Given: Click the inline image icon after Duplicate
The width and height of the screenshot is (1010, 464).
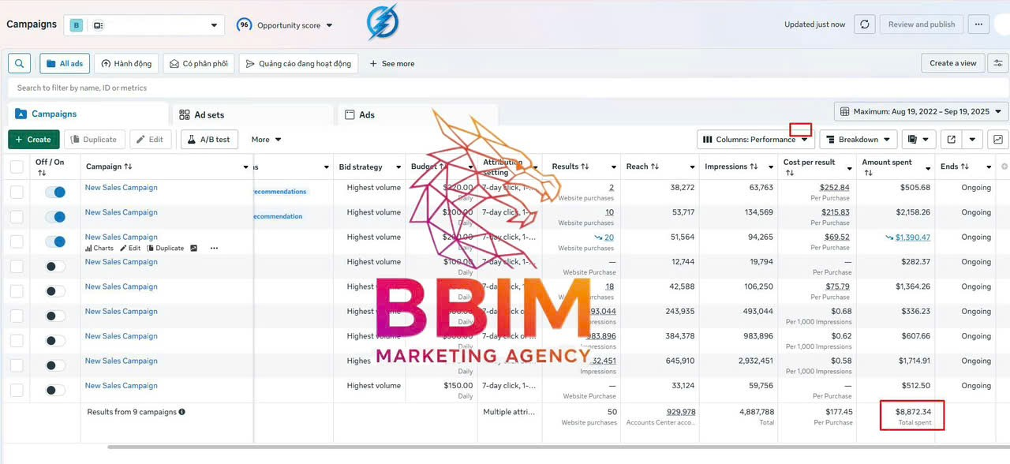Looking at the screenshot, I should (193, 248).
